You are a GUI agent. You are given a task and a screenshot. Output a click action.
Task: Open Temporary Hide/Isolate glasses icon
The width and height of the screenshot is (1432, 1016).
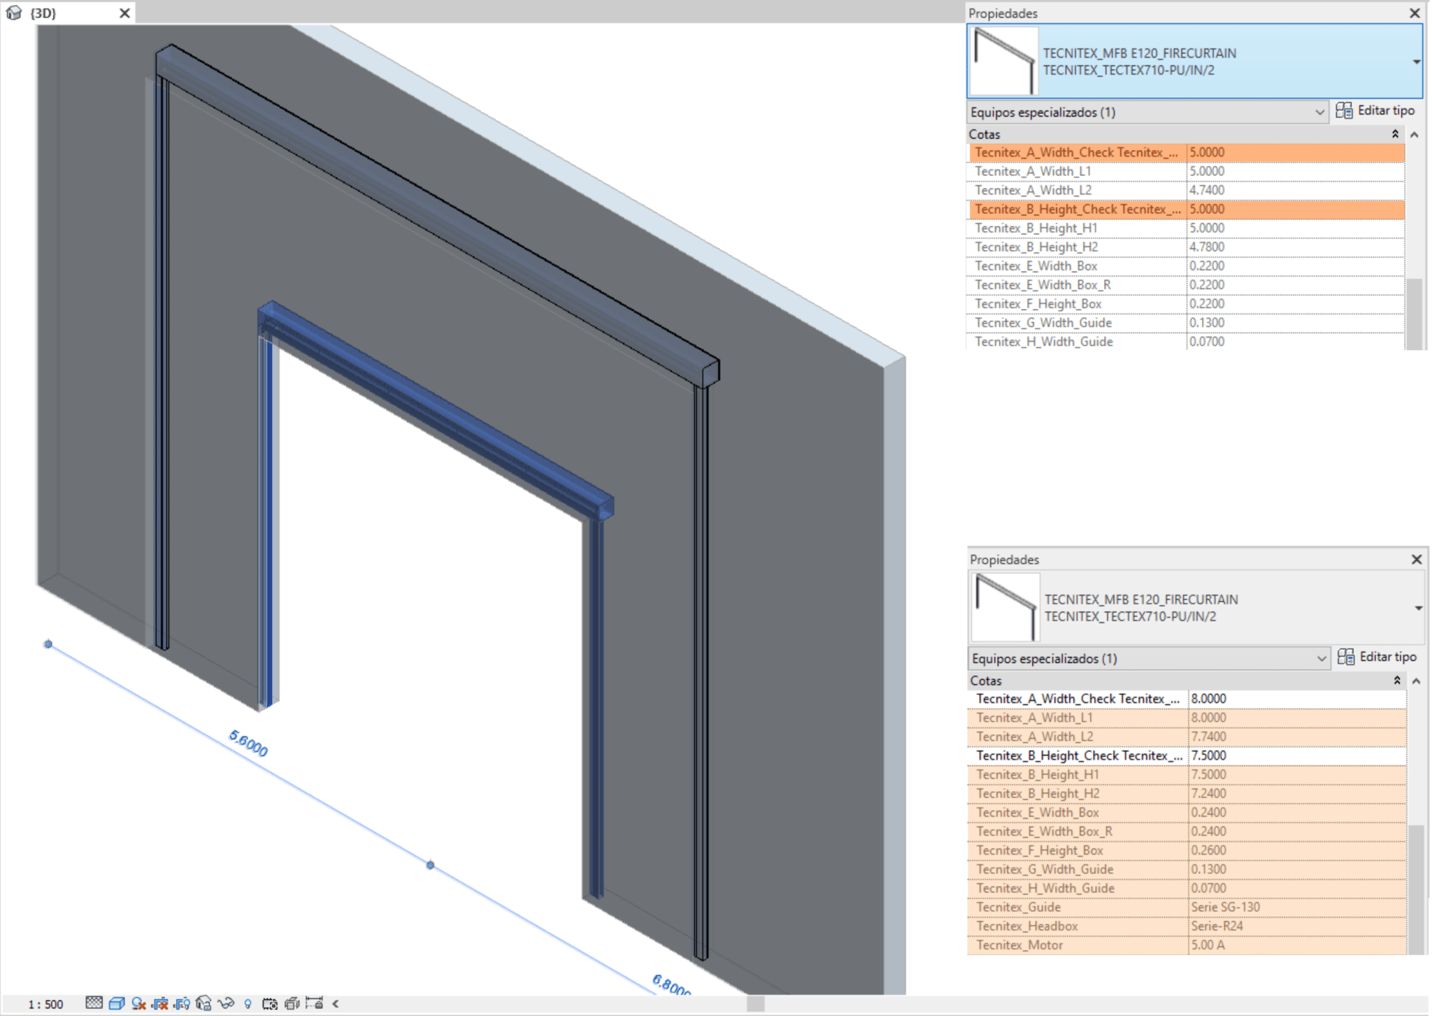225,1003
